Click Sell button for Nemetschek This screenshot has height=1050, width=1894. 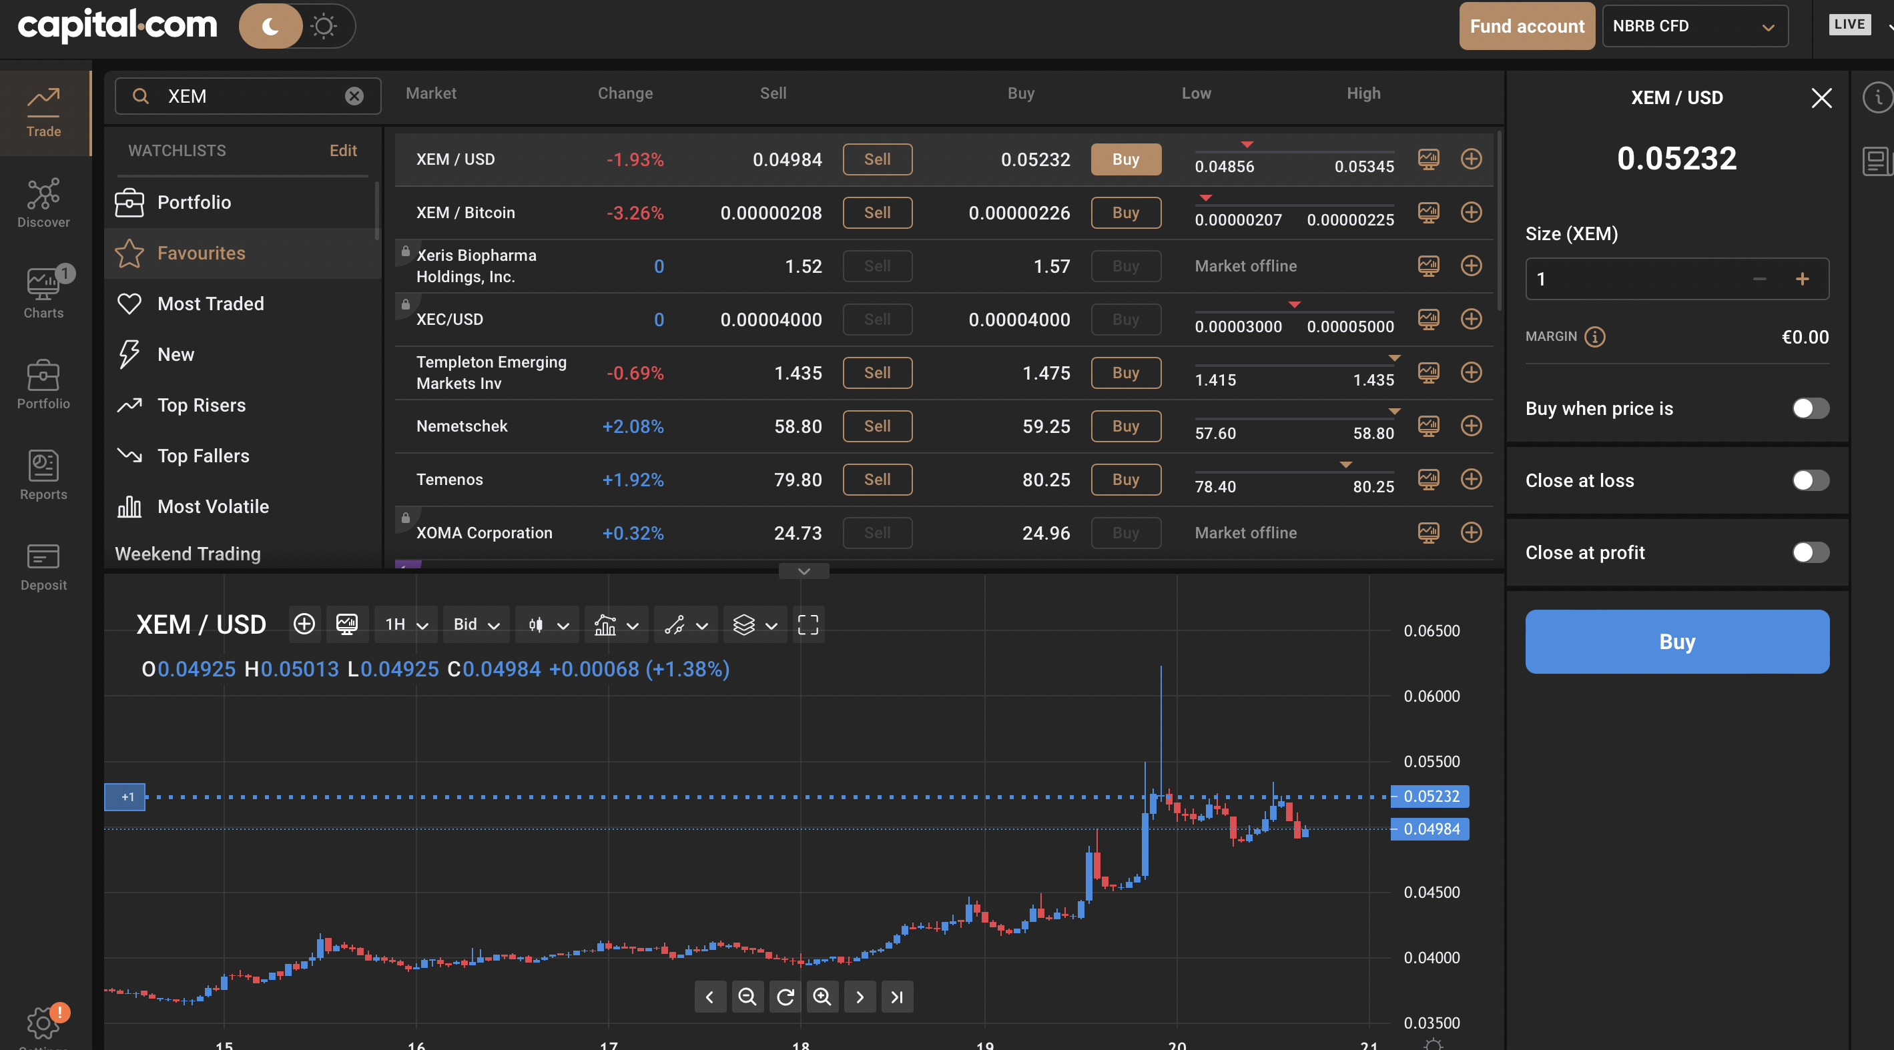pos(877,426)
